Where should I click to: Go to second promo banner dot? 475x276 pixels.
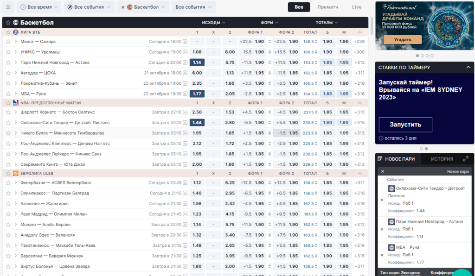click(422, 56)
